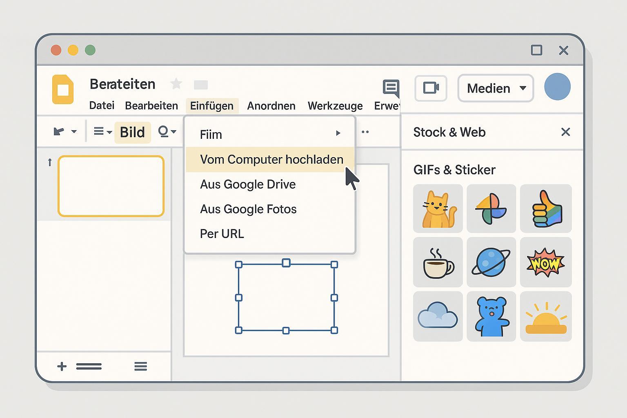627x418 pixels.
Task: Add new slide with plus icon
Action: click(x=62, y=366)
